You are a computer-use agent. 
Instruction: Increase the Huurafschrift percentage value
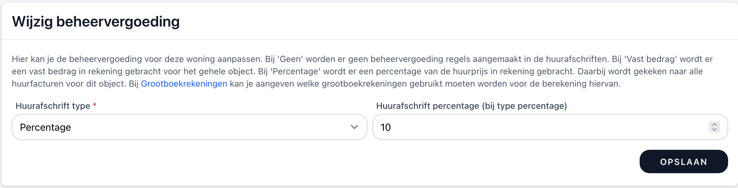715,124
